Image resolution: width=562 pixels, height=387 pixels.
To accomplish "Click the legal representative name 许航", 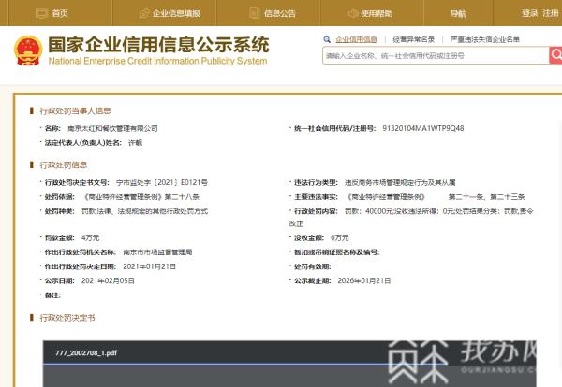I will coord(136,143).
